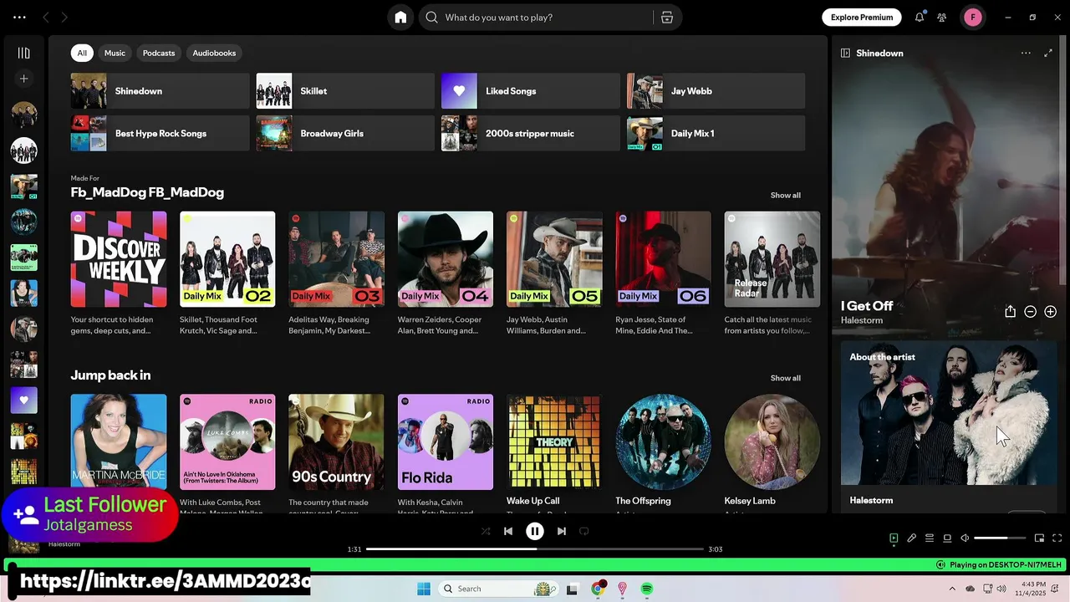Pause the current song

pos(535,531)
